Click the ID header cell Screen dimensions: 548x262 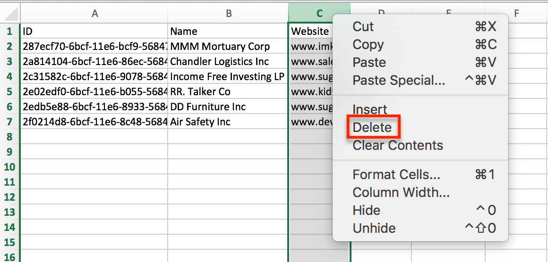pyautogui.click(x=94, y=31)
